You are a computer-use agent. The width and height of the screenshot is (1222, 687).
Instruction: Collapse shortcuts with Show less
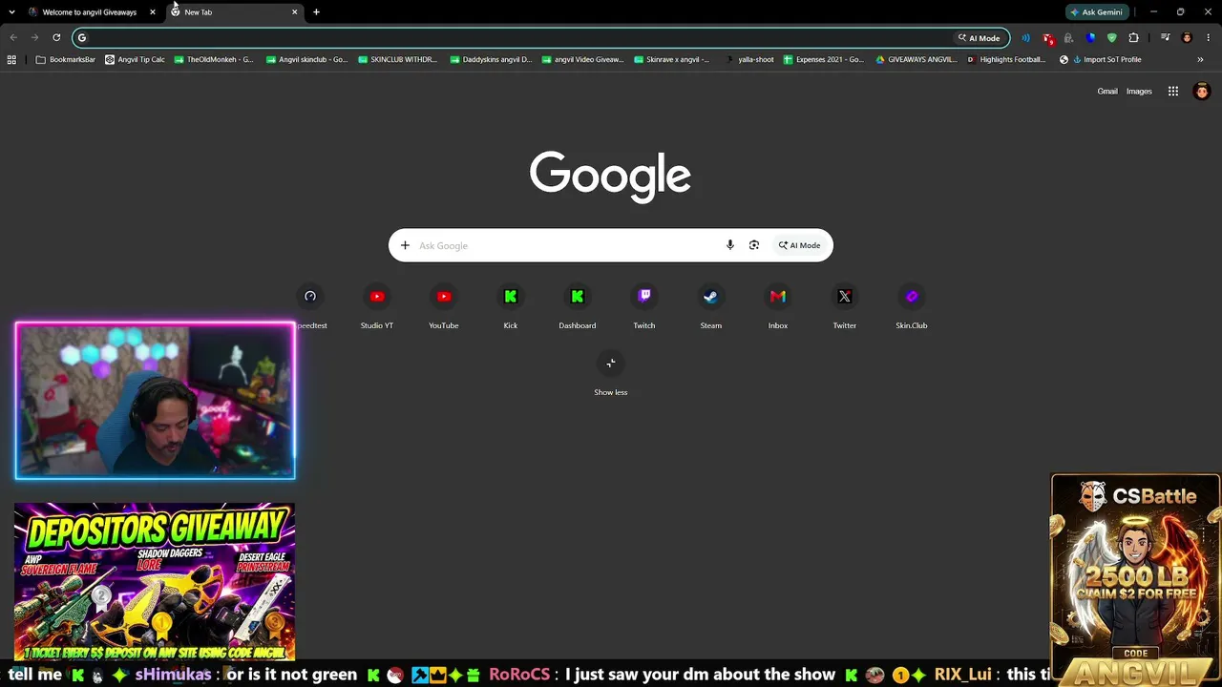coord(611,373)
